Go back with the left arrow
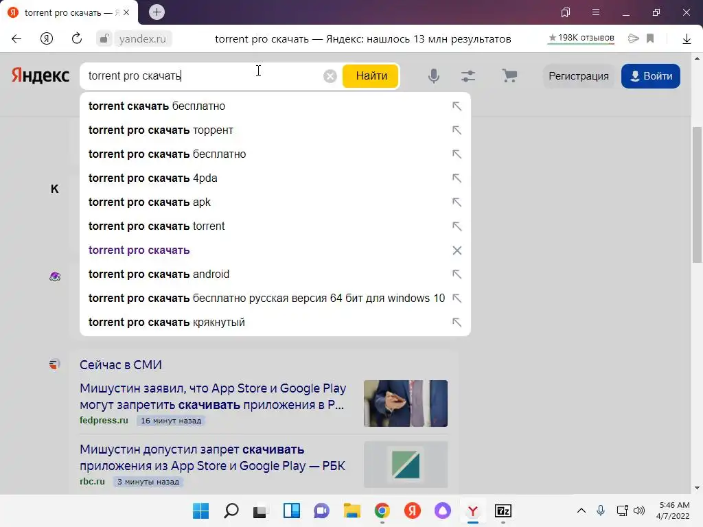Viewport: 703px width, 527px height. 16,38
